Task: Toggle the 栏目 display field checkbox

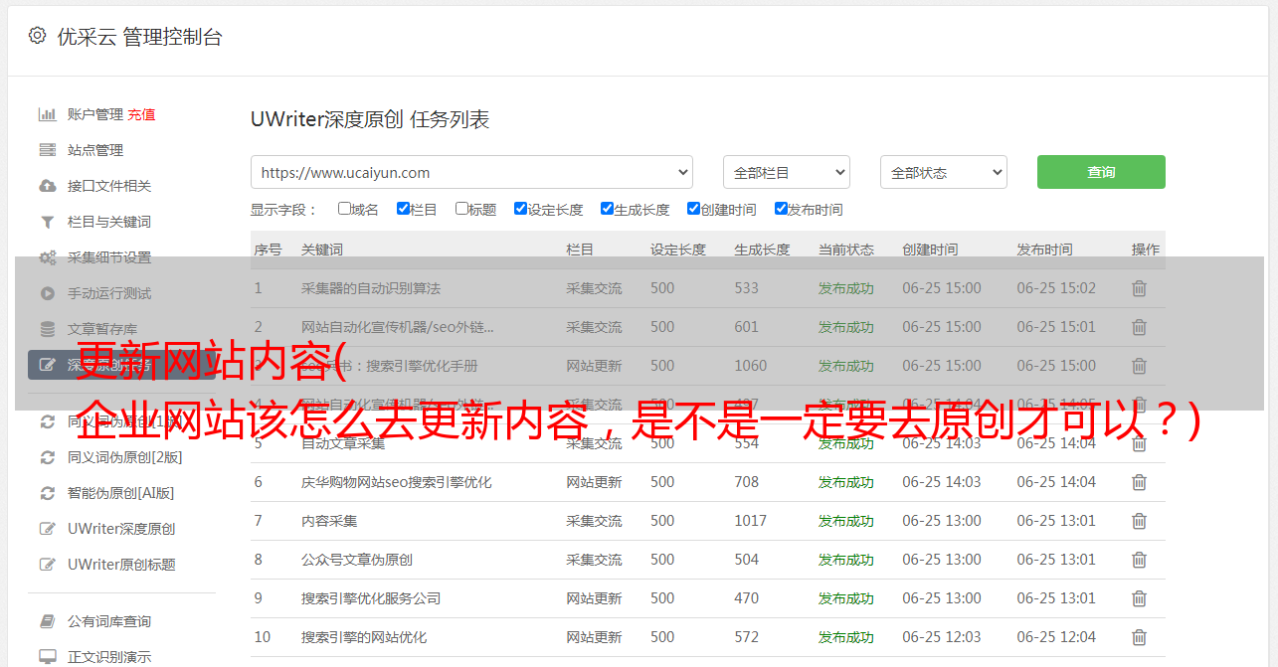Action: [x=403, y=209]
